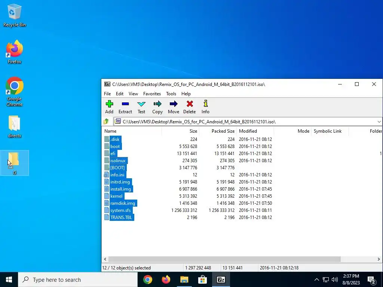The width and height of the screenshot is (383, 287).
Task: Open Microsoft Store from the taskbar
Action: 202,280
